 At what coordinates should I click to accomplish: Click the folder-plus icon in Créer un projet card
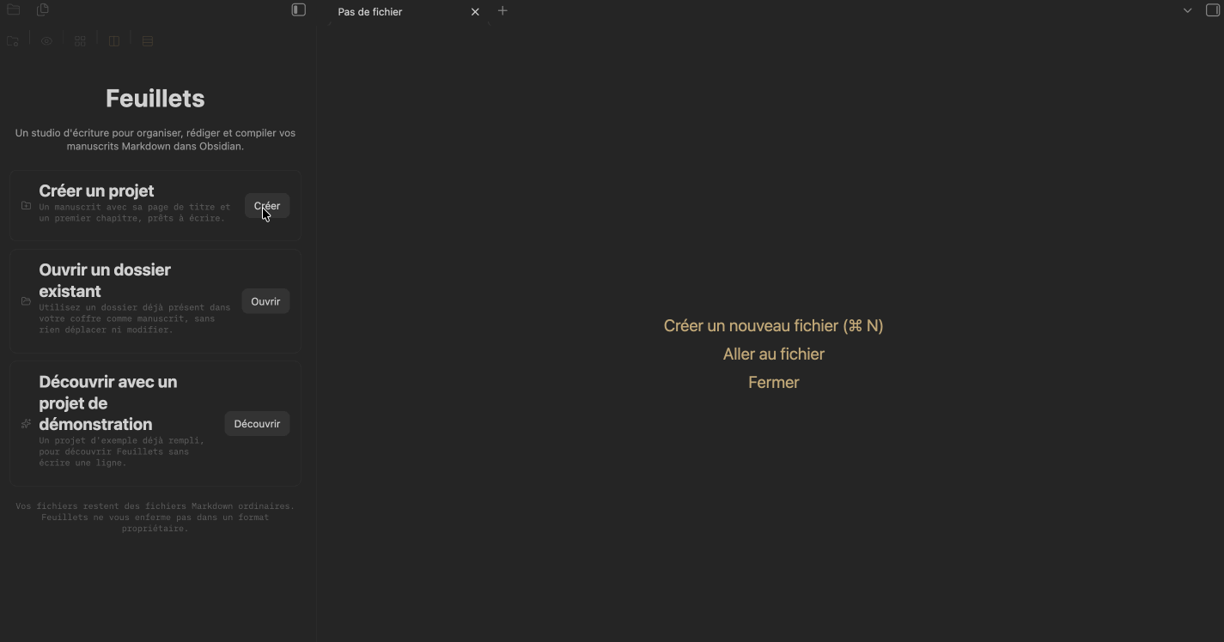tap(26, 206)
